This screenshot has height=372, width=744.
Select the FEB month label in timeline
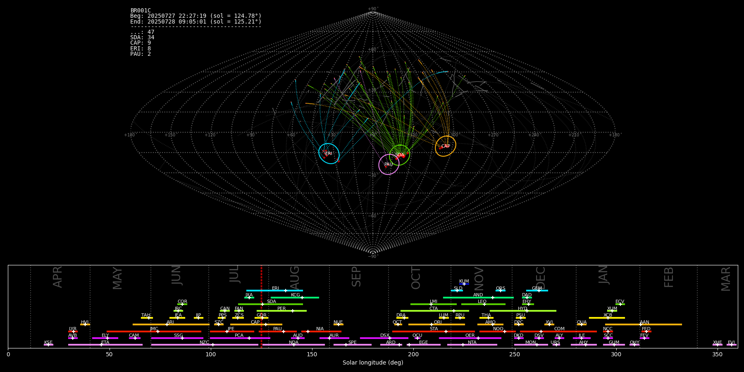[x=669, y=277]
